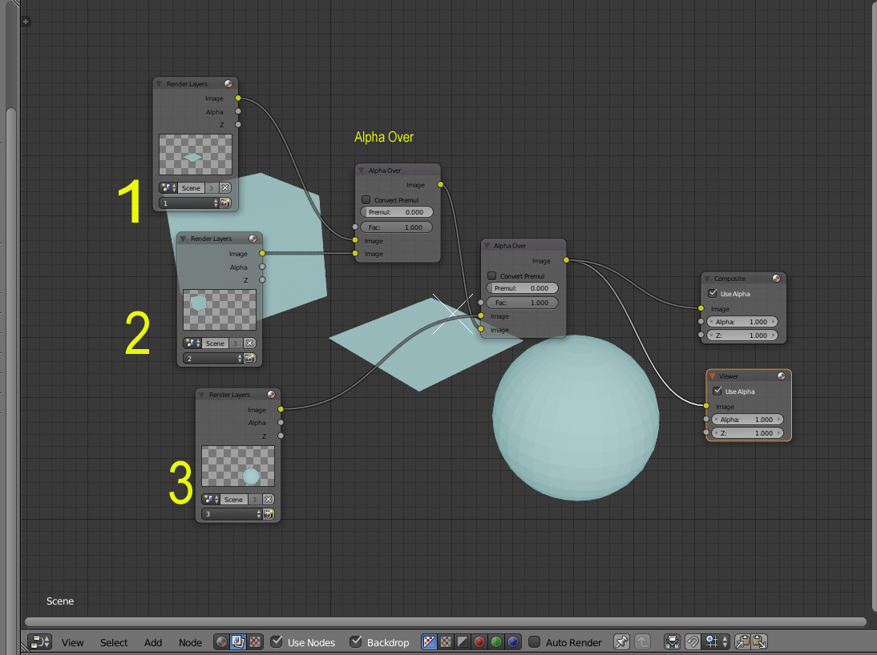The width and height of the screenshot is (877, 655).
Task: Click the red channel backdrop display button
Action: tap(479, 641)
